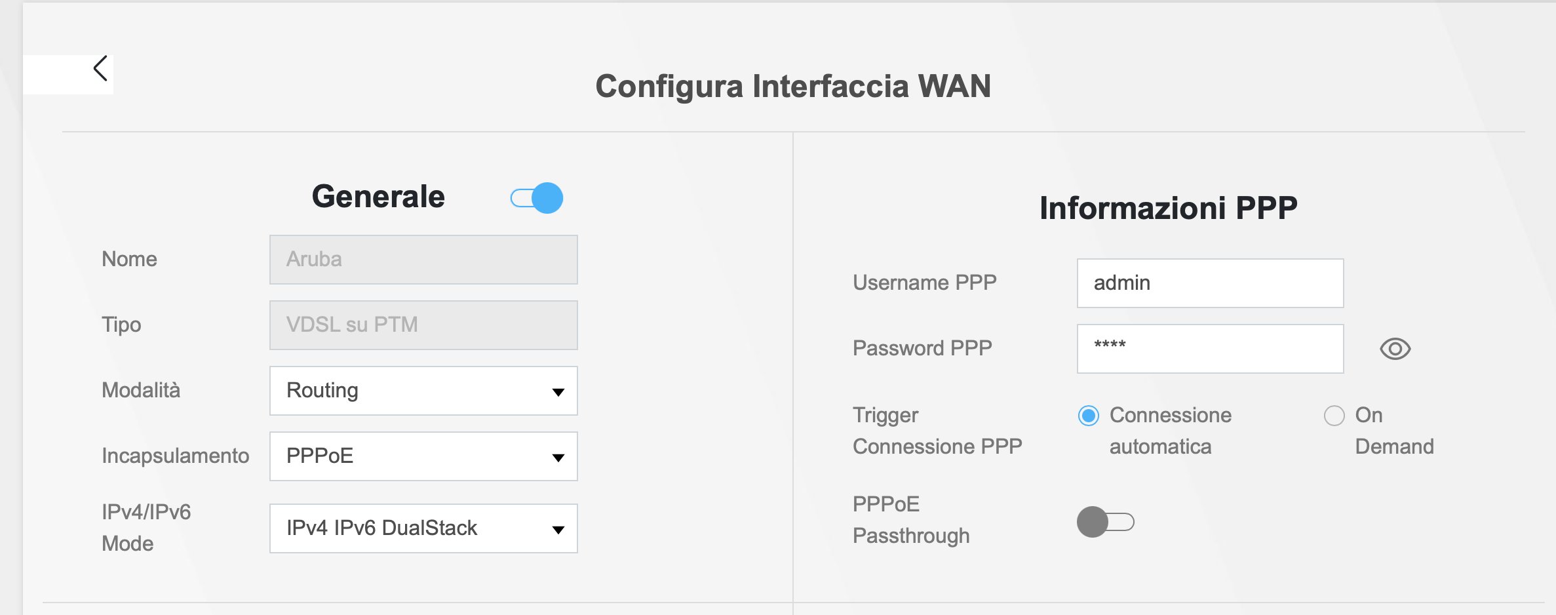Click the disabled Tipo field VDSL su PTM
Screen dimensions: 1556x615
[423, 325]
